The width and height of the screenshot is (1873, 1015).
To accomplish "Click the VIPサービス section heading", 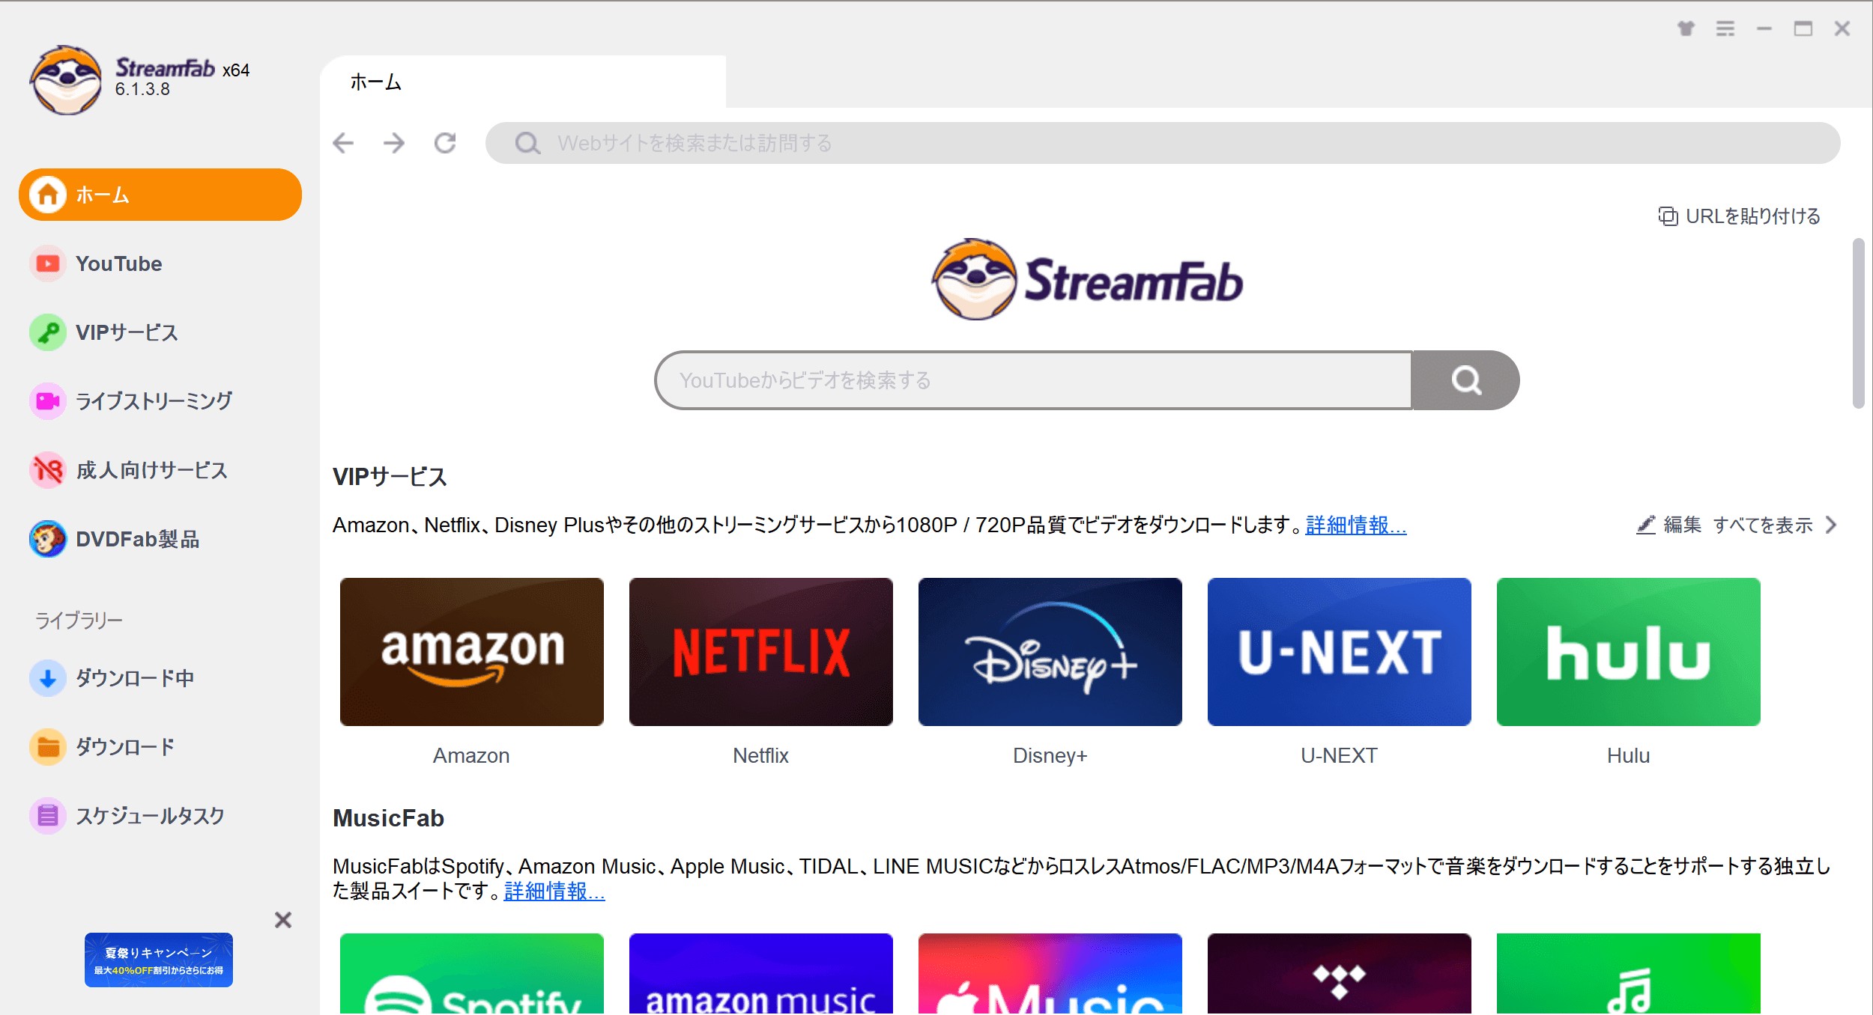I will [390, 477].
